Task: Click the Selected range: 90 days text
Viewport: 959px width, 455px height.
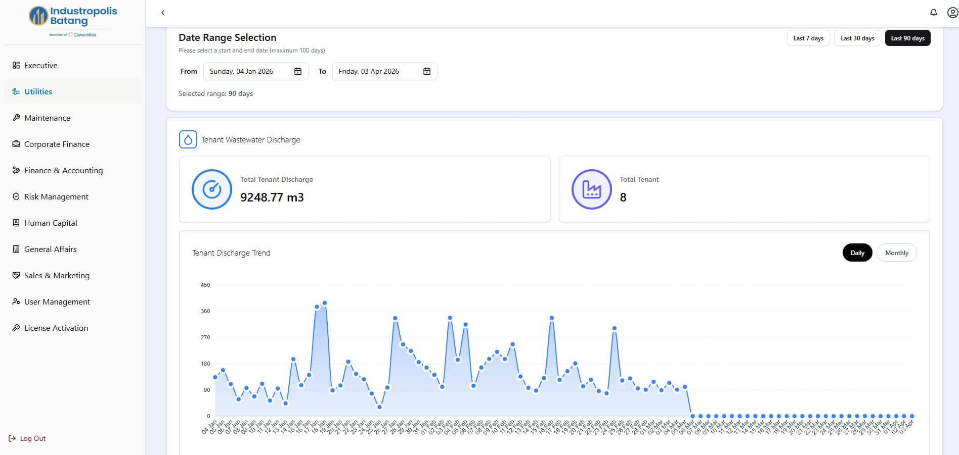Action: pyautogui.click(x=215, y=93)
